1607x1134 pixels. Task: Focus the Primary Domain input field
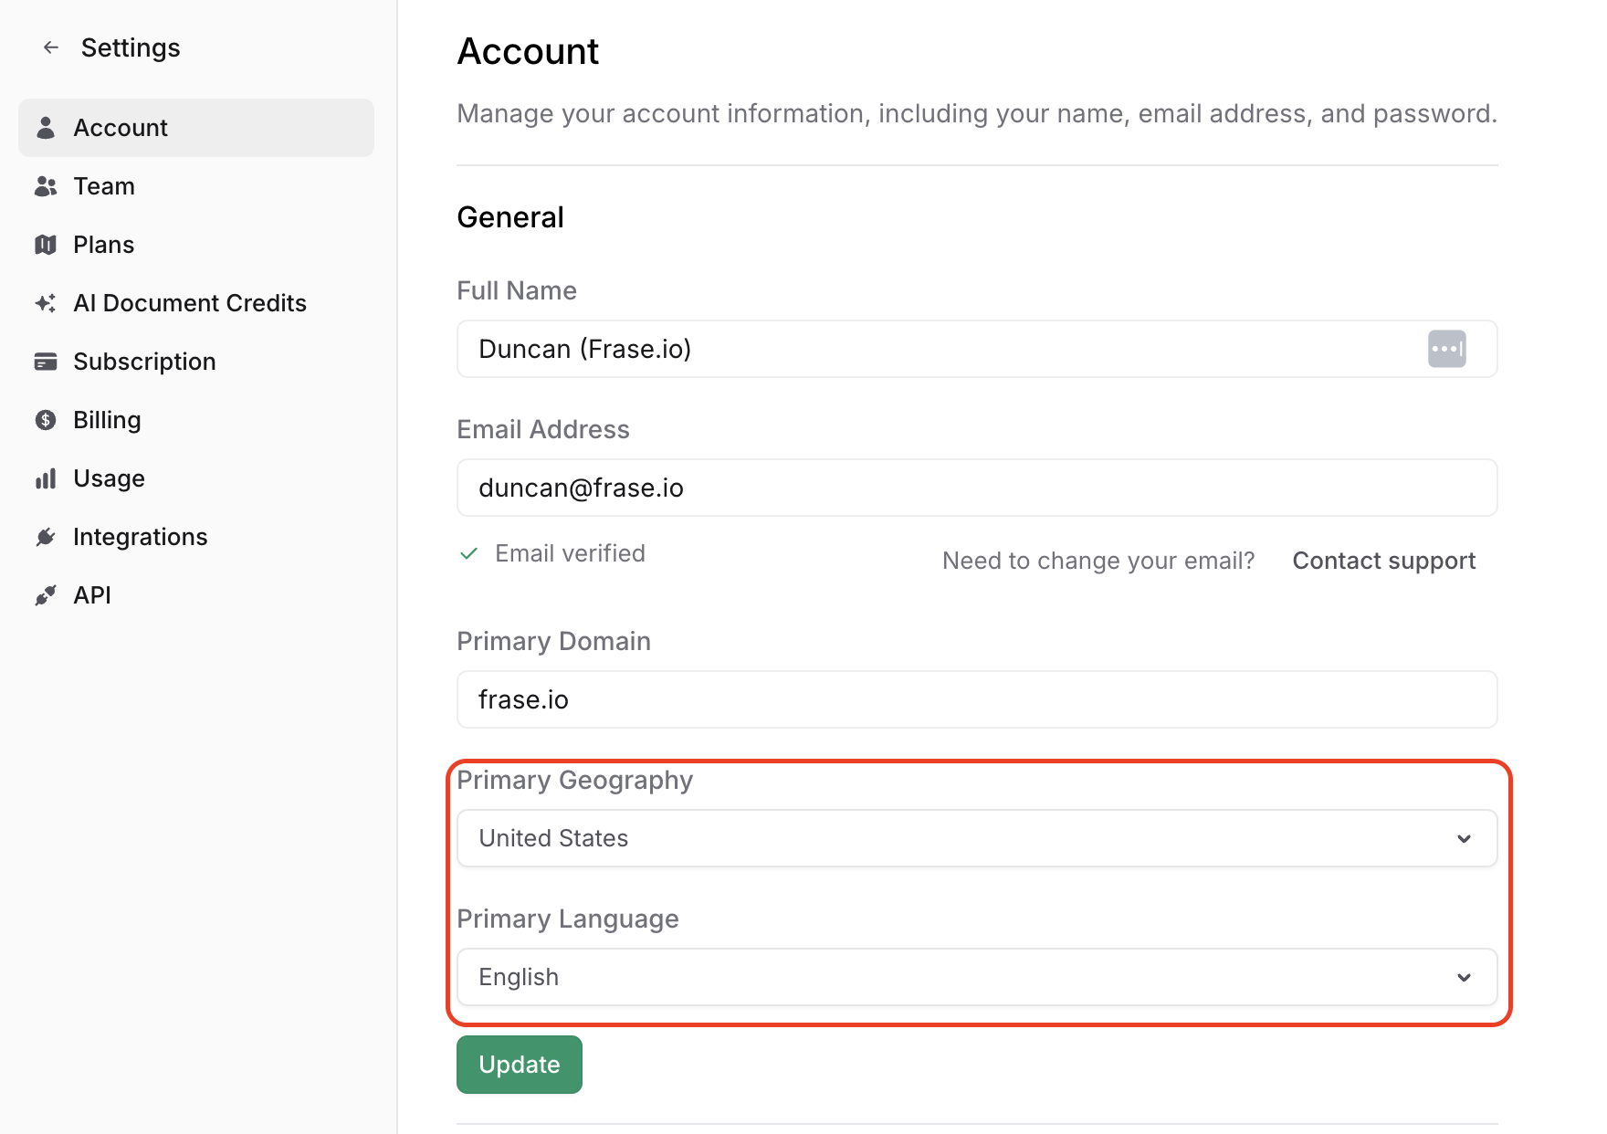click(x=975, y=699)
